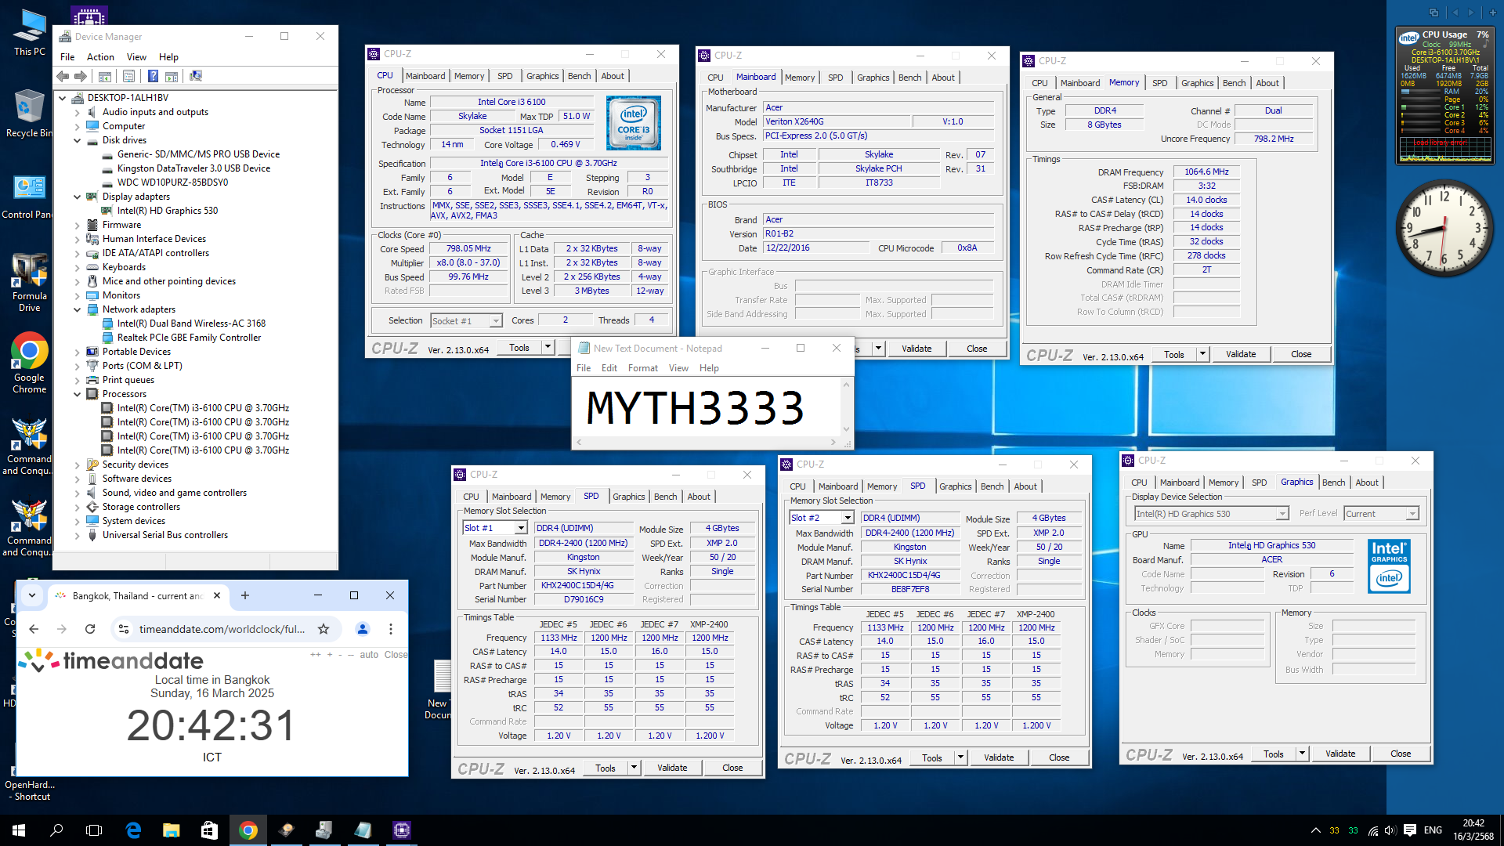Open the Windows Start button

coord(19,830)
